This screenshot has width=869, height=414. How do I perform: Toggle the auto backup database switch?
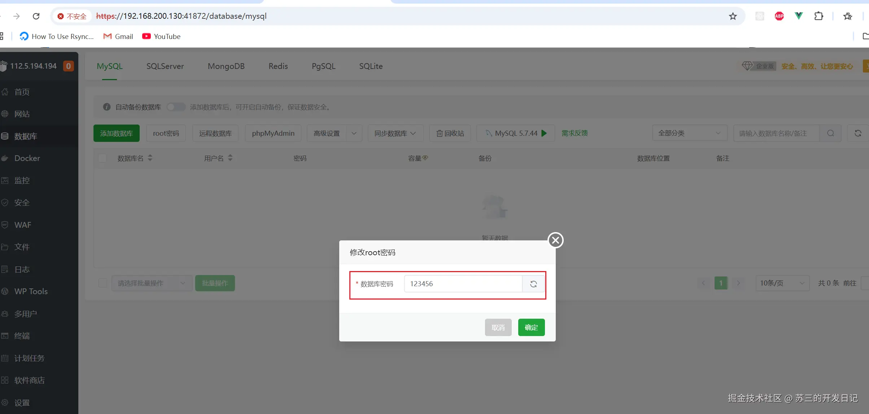point(176,107)
